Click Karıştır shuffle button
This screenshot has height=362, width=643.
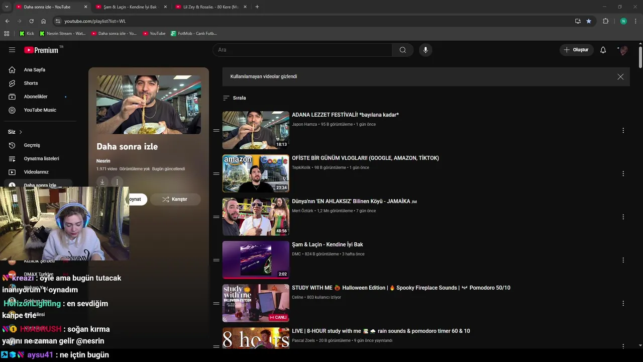(x=175, y=199)
